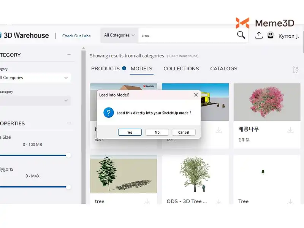Expand the sidebar All Categories dropdown
This screenshot has width=304, height=228.
tap(35, 78)
